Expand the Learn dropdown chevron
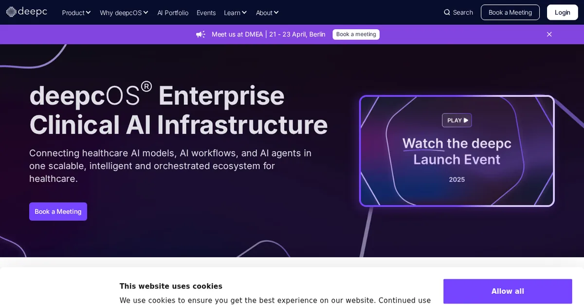 (244, 12)
